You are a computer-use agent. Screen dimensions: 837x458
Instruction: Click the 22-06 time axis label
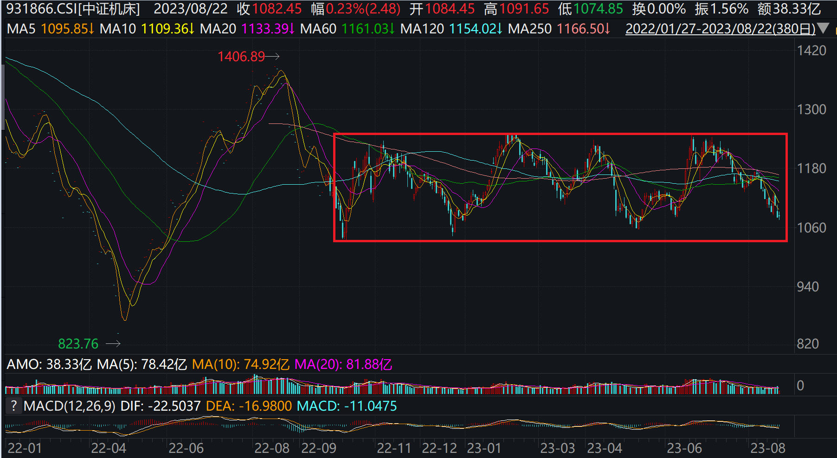186,448
